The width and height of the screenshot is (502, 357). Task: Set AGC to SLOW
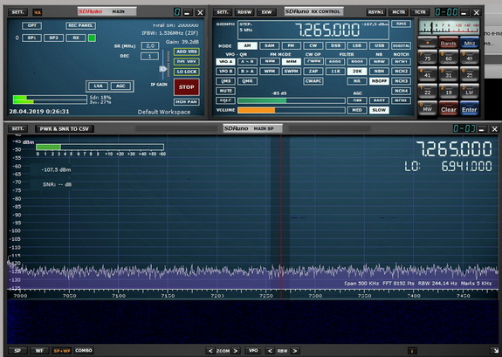pyautogui.click(x=379, y=110)
